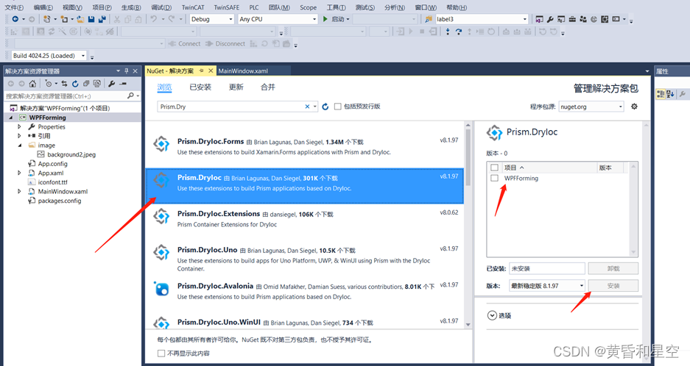Screen dimensions: 690x366
Task: Check the WPFForming project checkbox
Action: click(495, 178)
